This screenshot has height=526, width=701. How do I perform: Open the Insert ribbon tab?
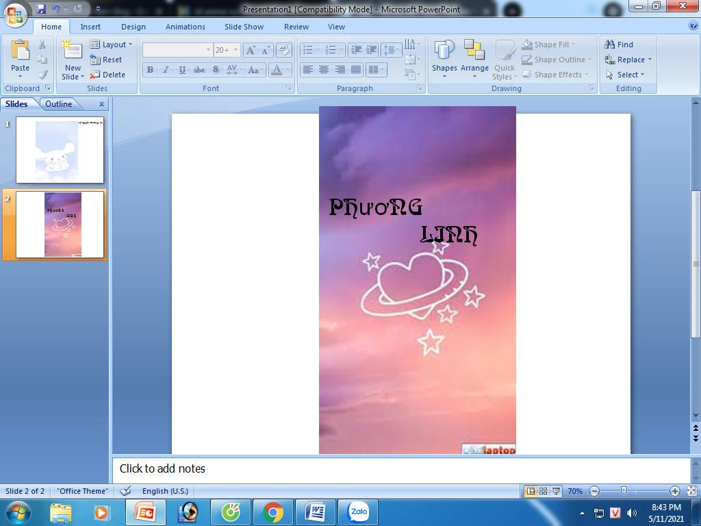click(x=90, y=27)
